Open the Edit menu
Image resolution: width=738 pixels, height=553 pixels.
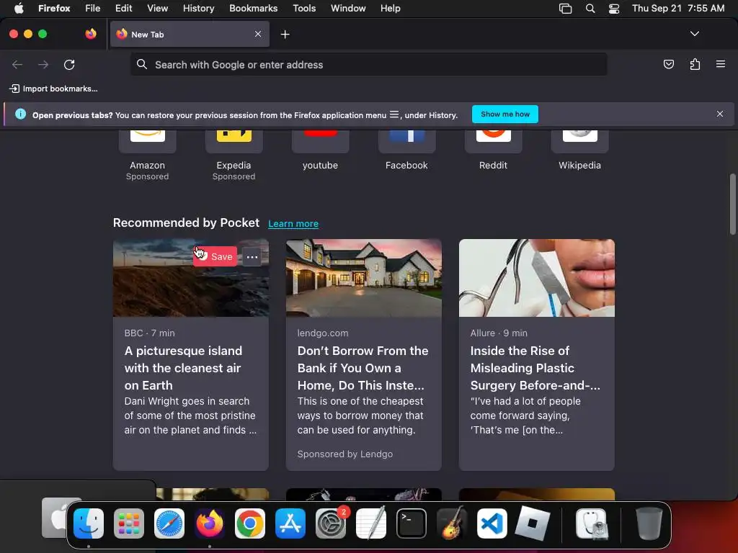123,8
